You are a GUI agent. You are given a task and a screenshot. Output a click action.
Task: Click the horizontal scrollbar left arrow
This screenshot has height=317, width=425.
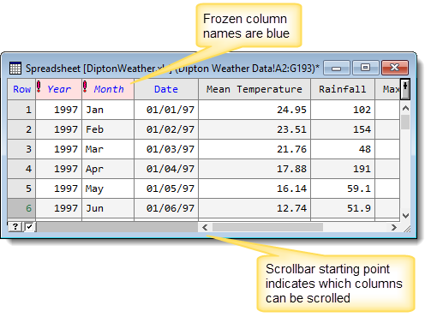tap(205, 227)
